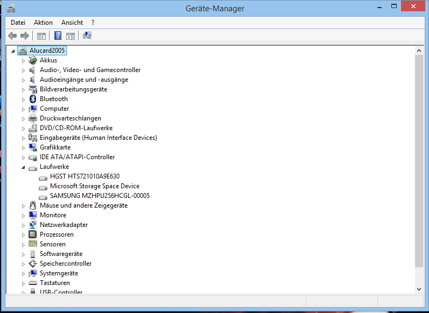429x313 pixels.
Task: Select the Druckwarteschlangen category label
Action: [x=71, y=118]
